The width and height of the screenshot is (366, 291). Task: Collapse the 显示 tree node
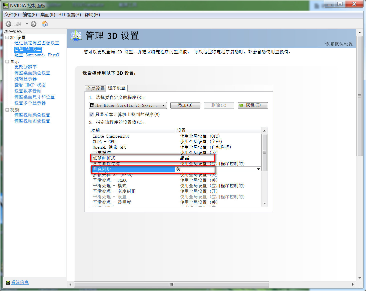(7, 62)
